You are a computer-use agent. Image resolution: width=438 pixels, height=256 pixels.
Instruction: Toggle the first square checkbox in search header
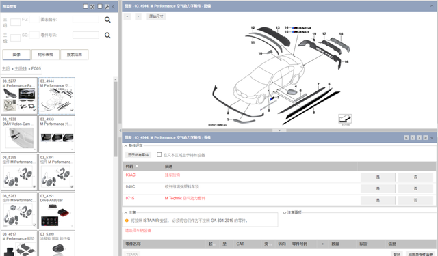(x=86, y=6)
